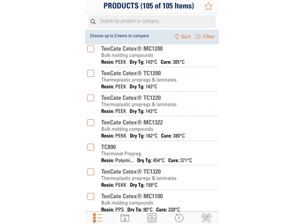Check the TenCate Cetex MC1200 checkbox
Viewport: 304px width, 224px height.
91,49
